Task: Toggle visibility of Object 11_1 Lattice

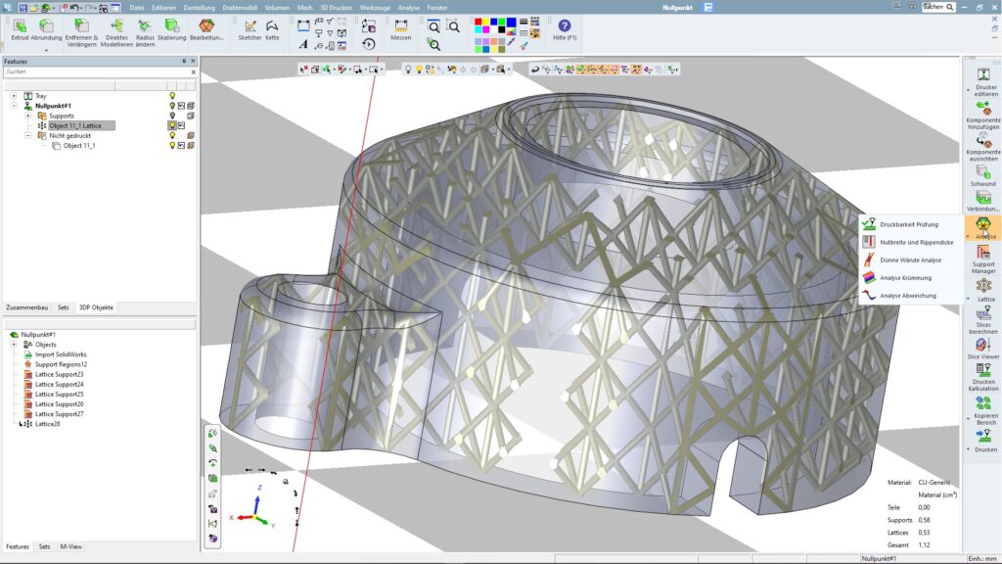Action: click(x=173, y=125)
